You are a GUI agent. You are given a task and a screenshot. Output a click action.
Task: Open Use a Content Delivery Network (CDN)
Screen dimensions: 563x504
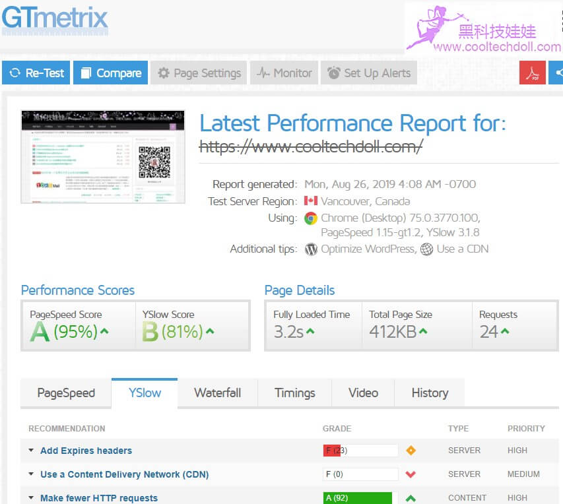(x=125, y=474)
